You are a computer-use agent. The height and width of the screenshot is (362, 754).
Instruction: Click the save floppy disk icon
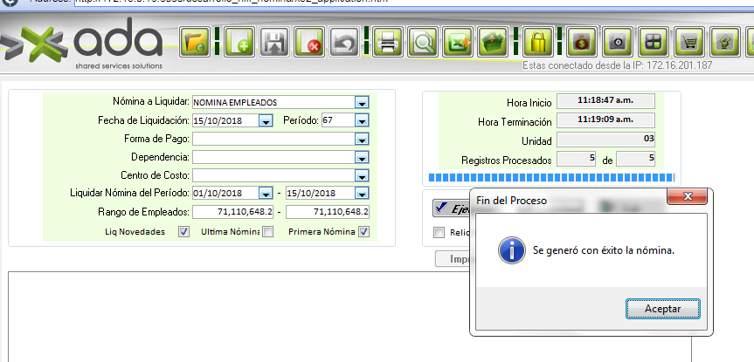[x=274, y=42]
